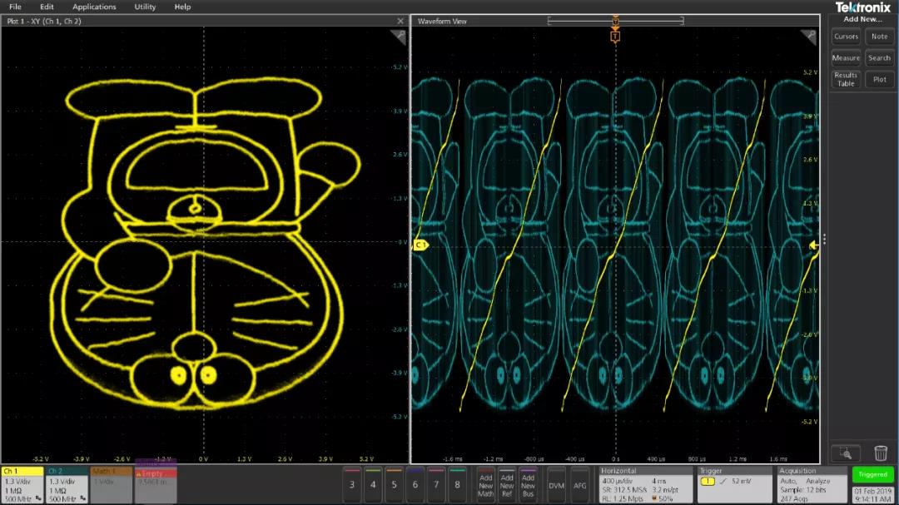The image size is (899, 505).
Task: Open the AFG button
Action: click(x=580, y=485)
